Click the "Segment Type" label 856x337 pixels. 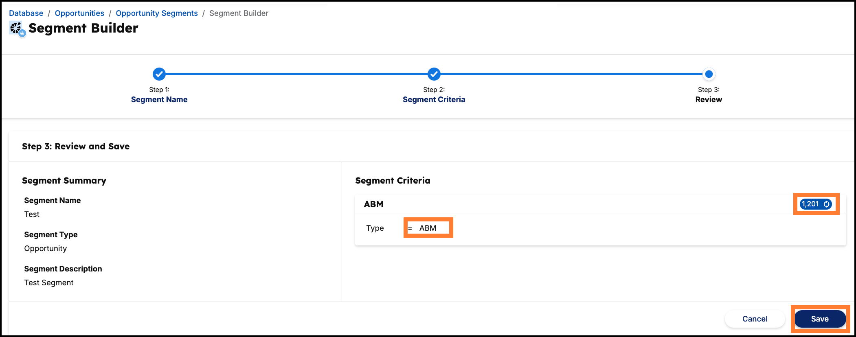[51, 234]
